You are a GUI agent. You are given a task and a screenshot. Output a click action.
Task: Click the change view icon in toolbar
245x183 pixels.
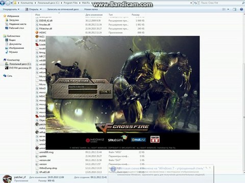pos(224,9)
